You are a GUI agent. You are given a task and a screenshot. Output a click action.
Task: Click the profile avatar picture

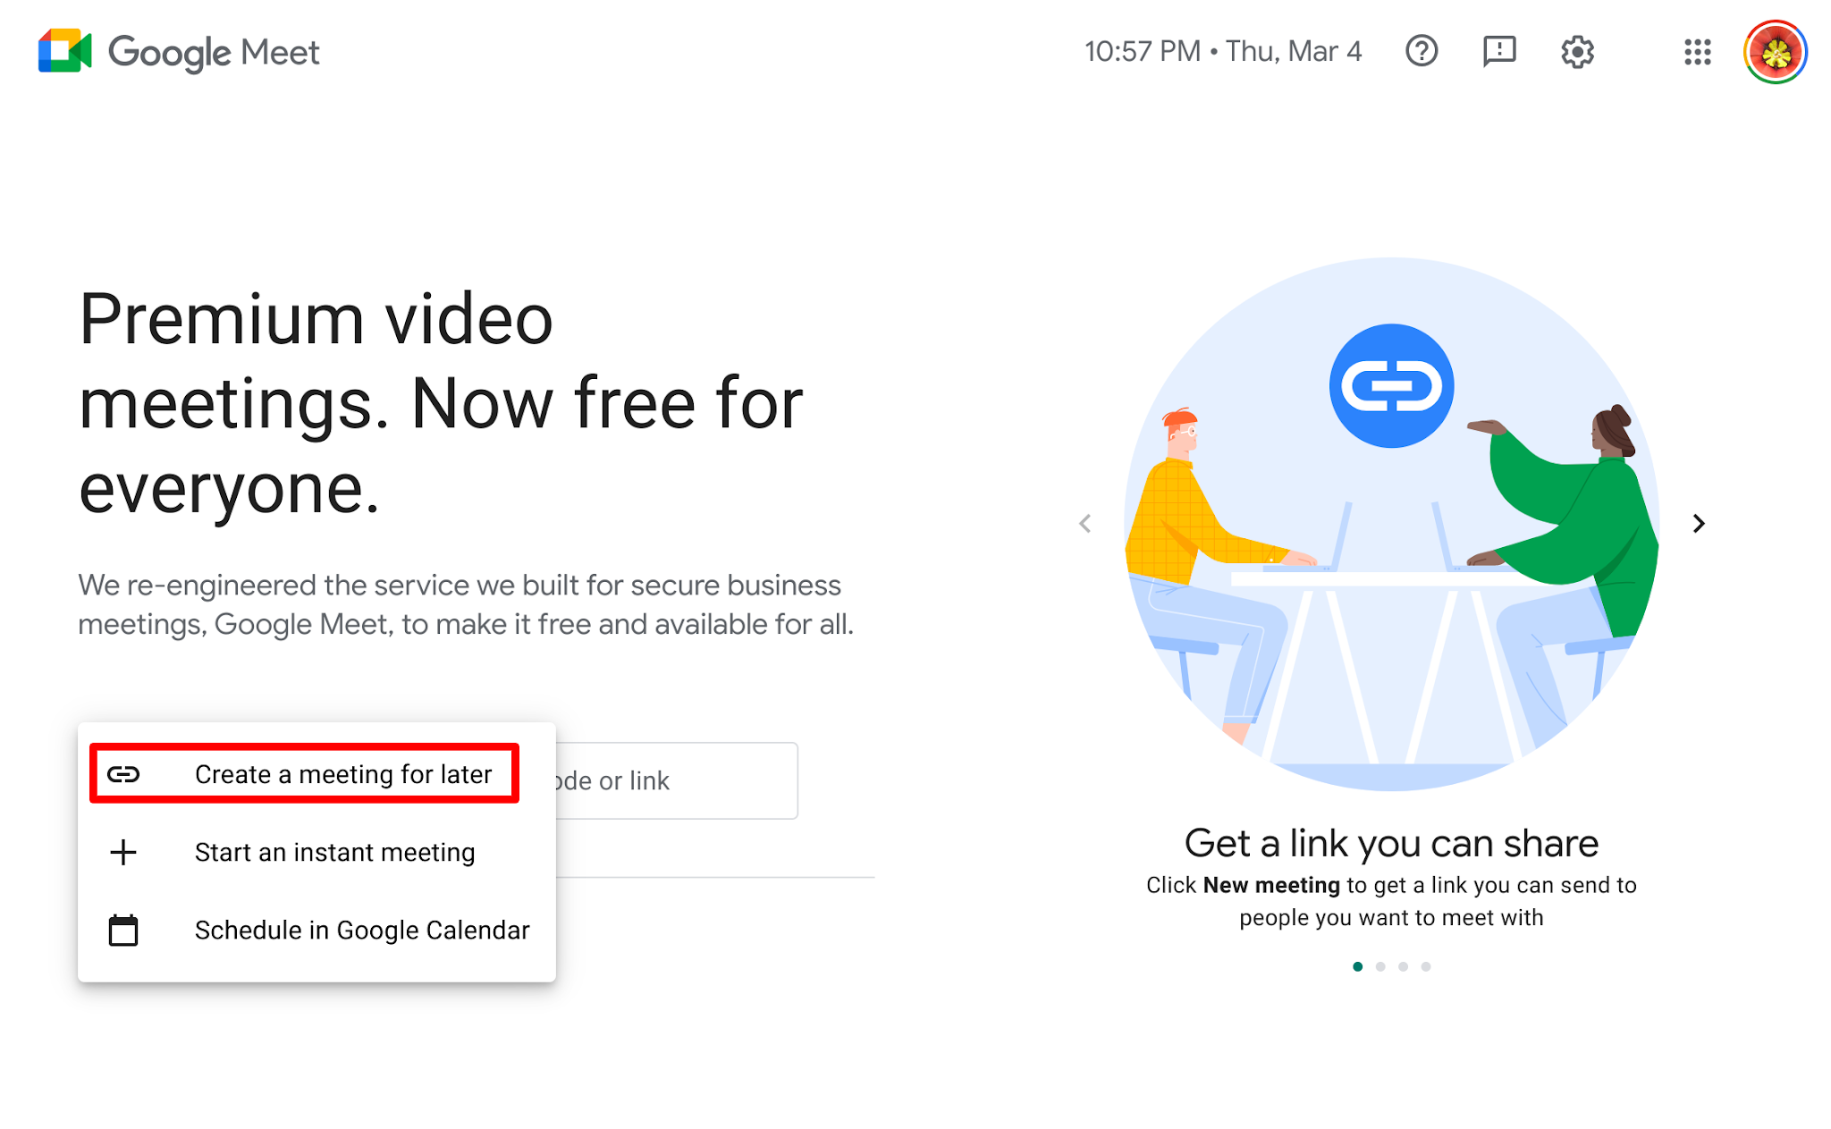(1777, 52)
